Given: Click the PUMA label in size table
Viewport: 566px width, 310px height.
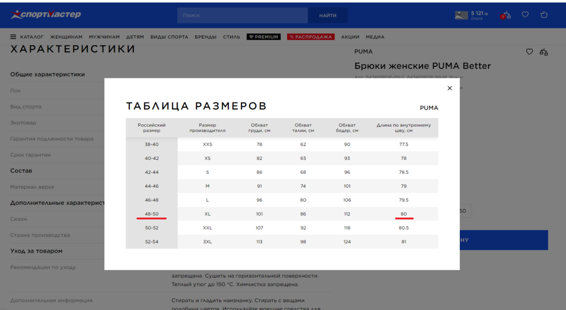Looking at the screenshot, I should pos(429,108).
